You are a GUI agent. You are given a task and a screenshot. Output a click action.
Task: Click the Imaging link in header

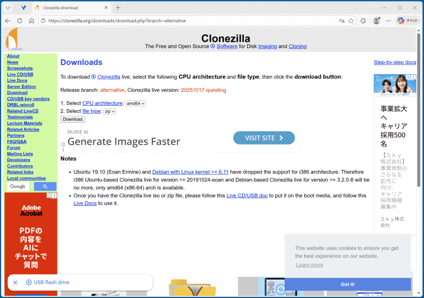tap(268, 47)
